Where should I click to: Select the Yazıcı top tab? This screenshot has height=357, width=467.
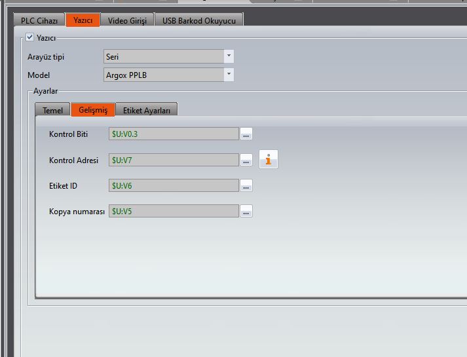[x=83, y=20]
